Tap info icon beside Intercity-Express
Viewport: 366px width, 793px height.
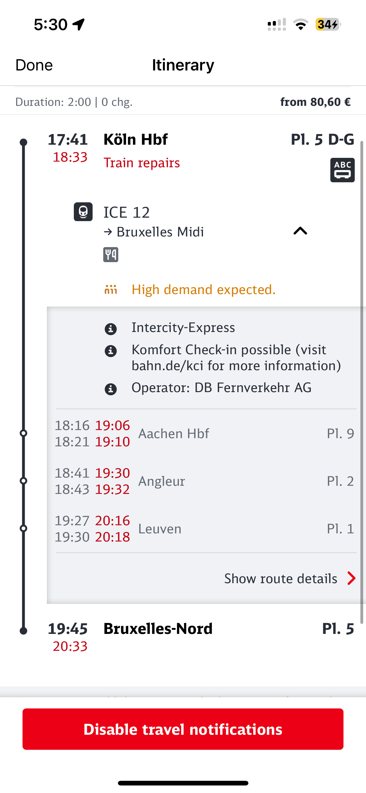point(111,329)
